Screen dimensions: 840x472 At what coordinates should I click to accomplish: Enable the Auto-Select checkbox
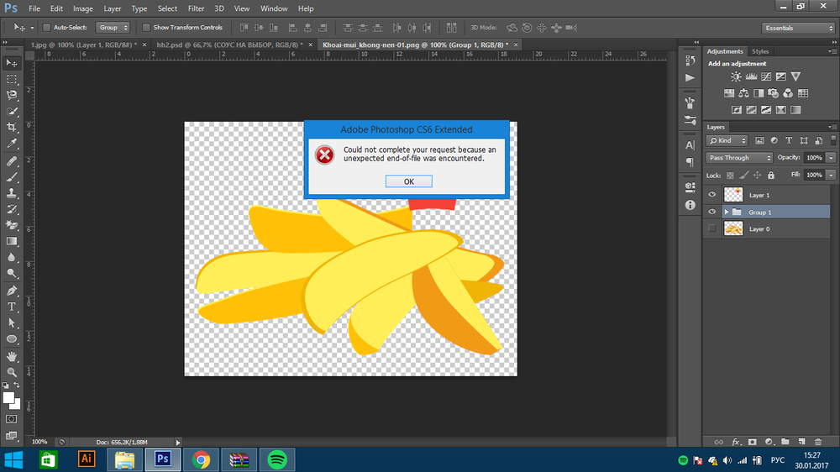click(46, 28)
